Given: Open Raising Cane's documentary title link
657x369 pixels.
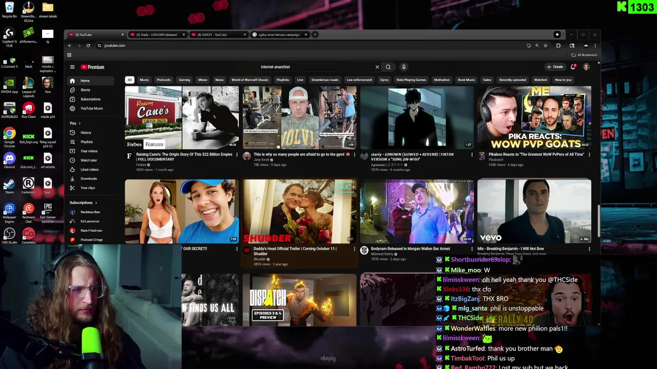Looking at the screenshot, I should pos(184,157).
